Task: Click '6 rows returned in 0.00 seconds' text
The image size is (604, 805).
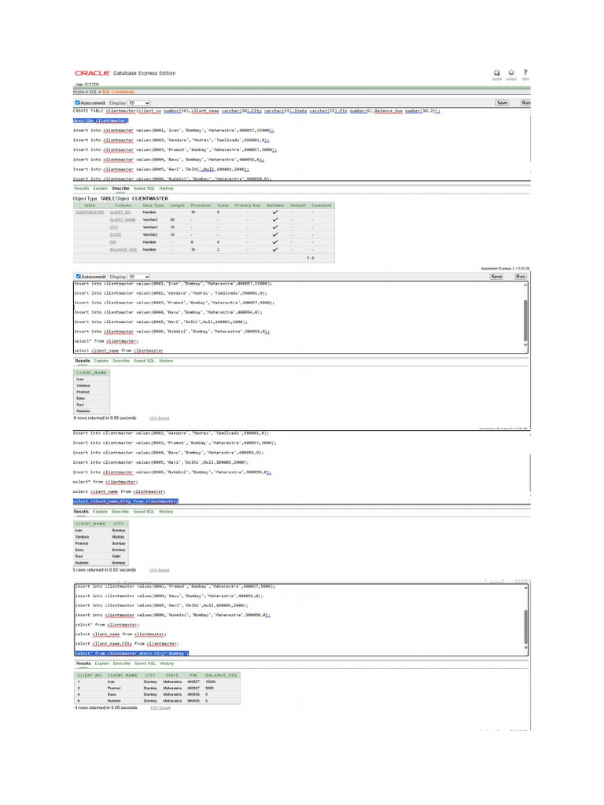Action: (105, 418)
